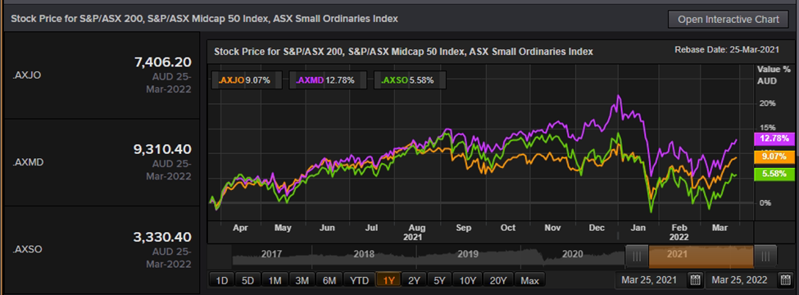Screen dimensions: 799x295
Task: Select the 5D time range
Action: tap(248, 279)
